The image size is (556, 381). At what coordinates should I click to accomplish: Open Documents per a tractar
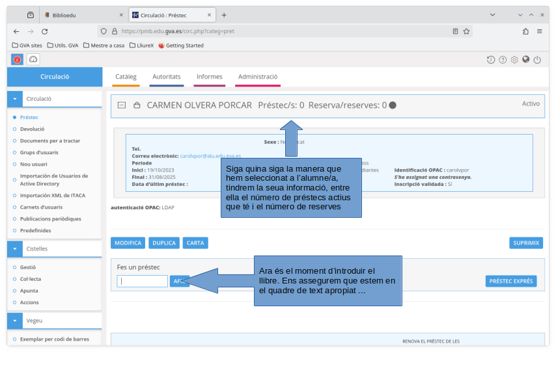tap(50, 140)
